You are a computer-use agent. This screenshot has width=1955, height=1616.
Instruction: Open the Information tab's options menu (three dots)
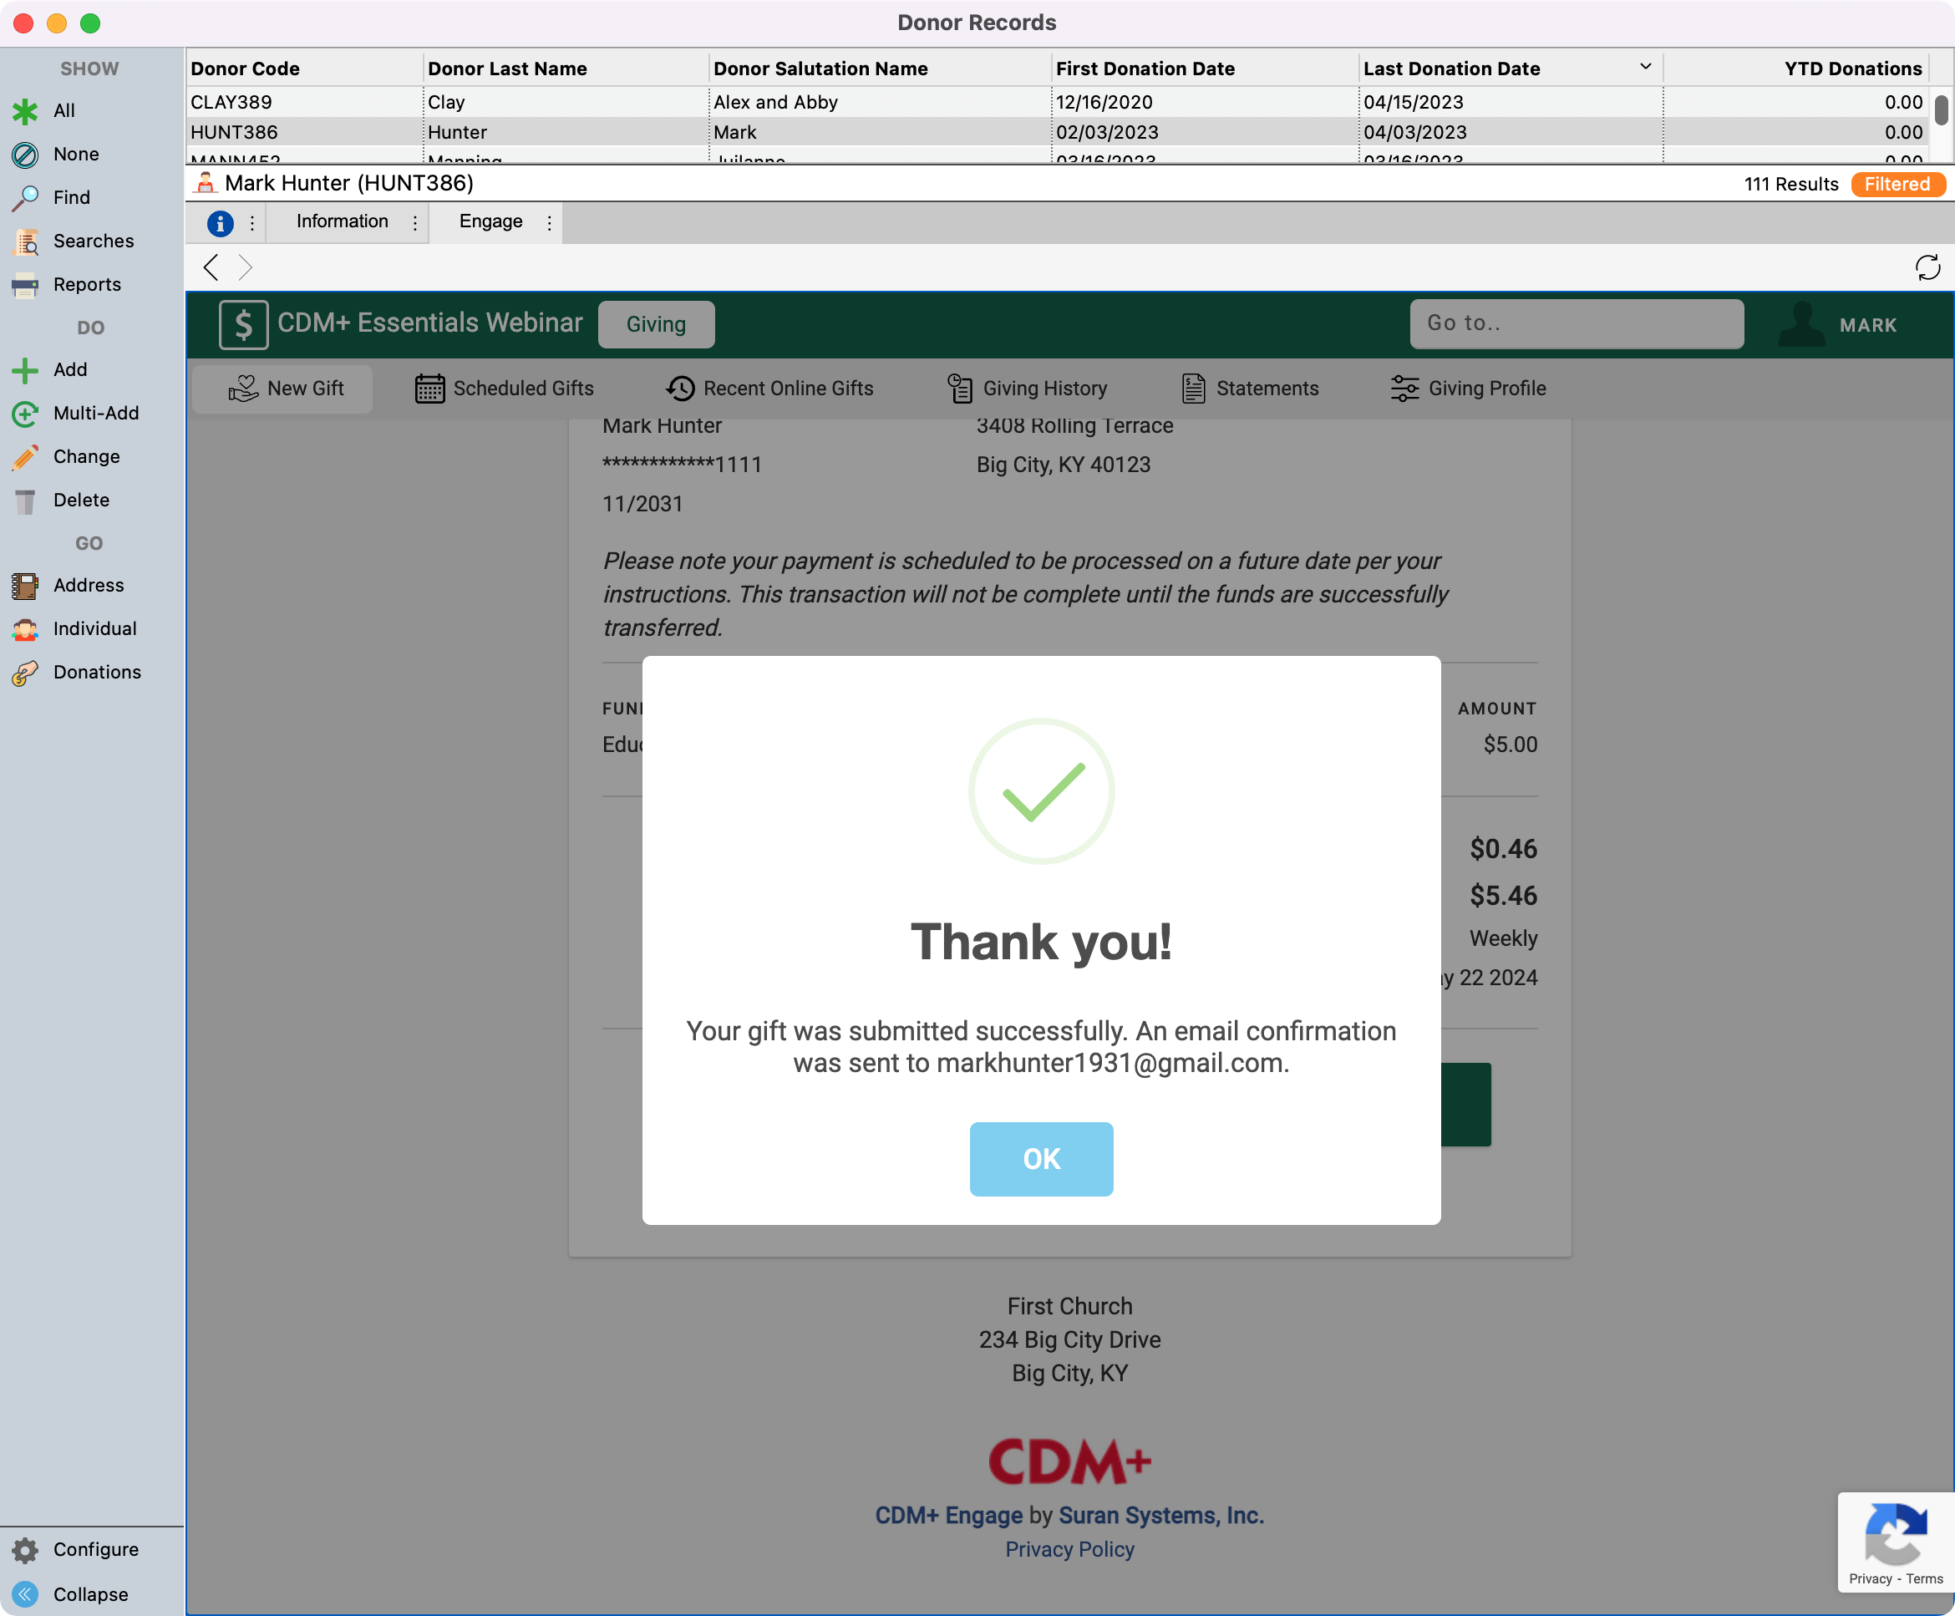click(415, 223)
